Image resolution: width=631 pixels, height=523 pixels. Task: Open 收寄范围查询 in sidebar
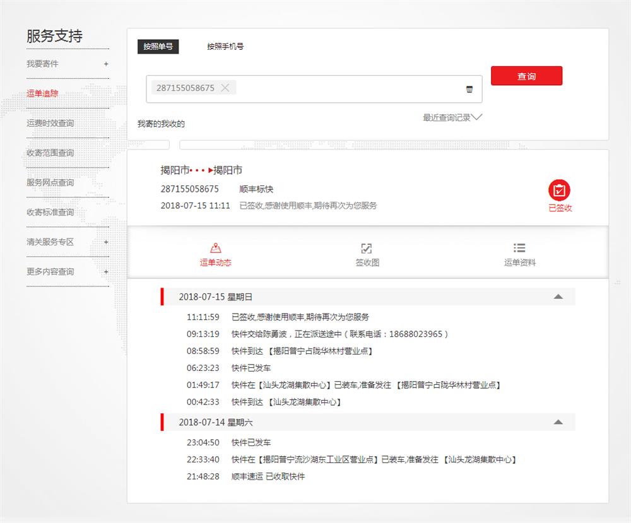50,153
